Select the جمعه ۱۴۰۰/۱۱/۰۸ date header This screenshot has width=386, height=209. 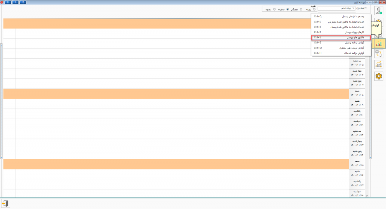[x=357, y=93]
